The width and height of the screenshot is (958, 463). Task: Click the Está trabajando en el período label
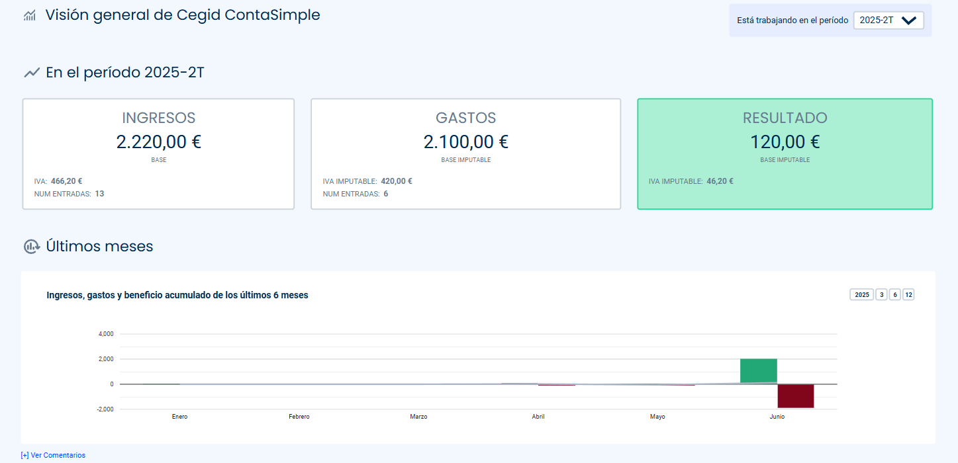(x=792, y=21)
